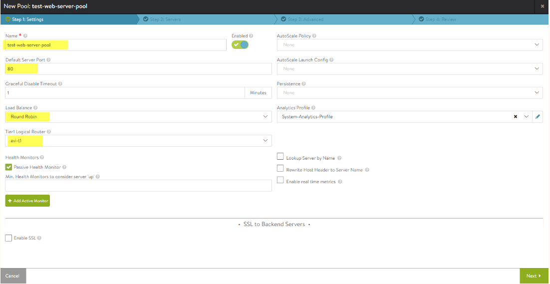Click help icon beside Graceful Disable Timeout
This screenshot has height=284, width=550.
[x=60, y=84]
